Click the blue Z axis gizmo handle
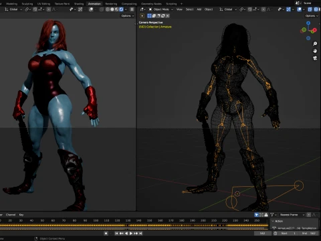 coord(308,23)
